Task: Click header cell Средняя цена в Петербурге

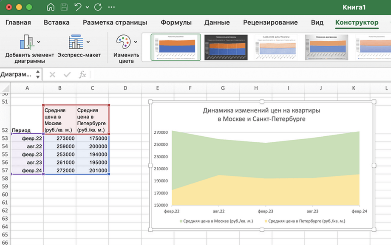Action: 92,120
